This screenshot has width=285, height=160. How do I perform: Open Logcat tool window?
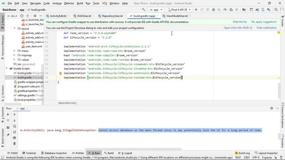point(125,153)
